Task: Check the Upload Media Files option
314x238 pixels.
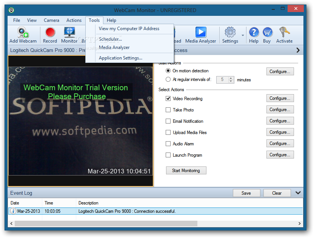Action: coord(168,133)
